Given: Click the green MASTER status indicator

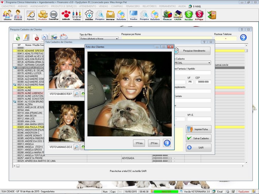Looking at the screenshot, I should pos(166,191).
